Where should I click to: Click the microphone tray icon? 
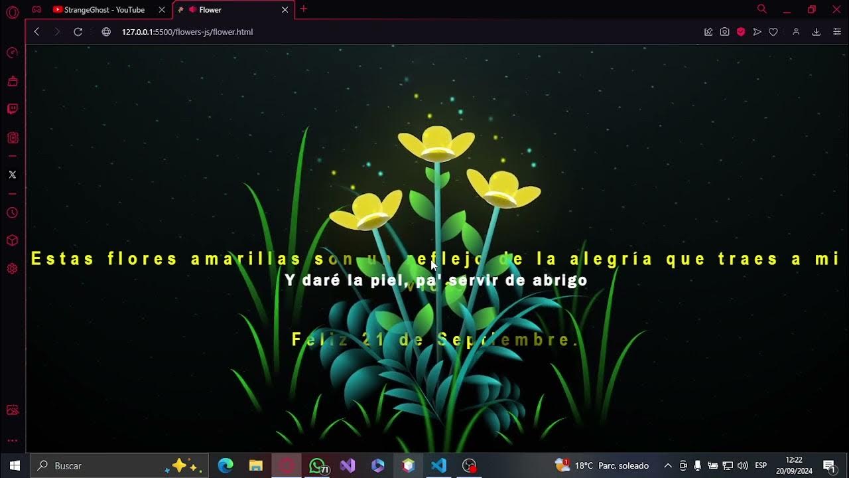(698, 465)
